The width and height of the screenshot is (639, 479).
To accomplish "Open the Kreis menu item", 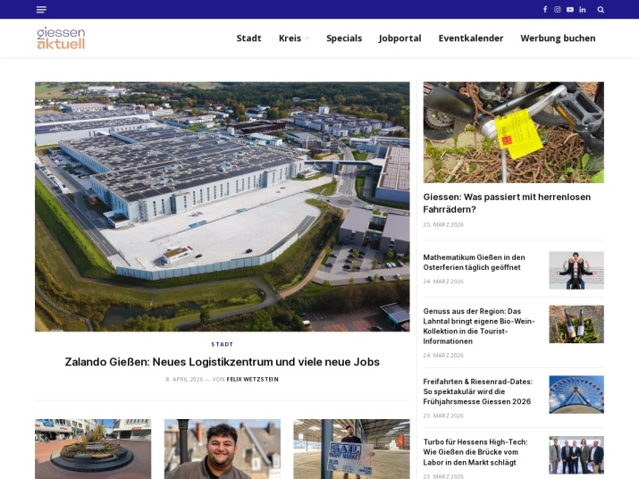I will 290,38.
